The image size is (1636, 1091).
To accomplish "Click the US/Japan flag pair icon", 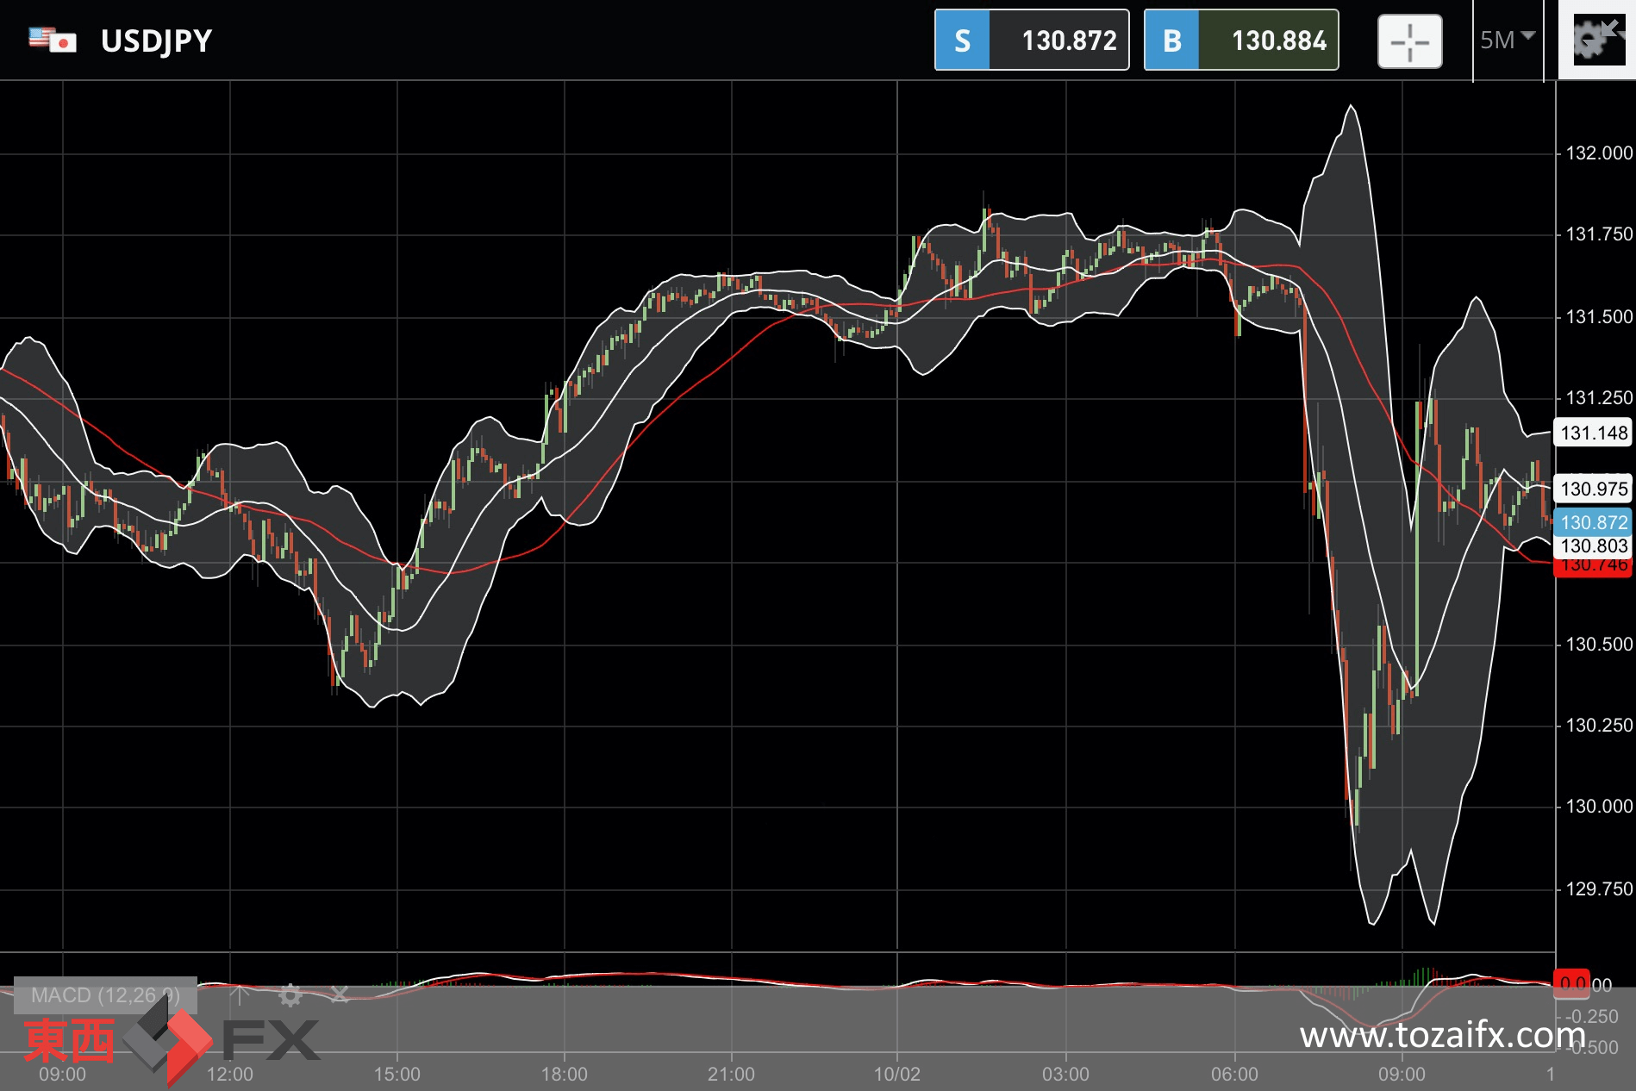I will coord(53,40).
